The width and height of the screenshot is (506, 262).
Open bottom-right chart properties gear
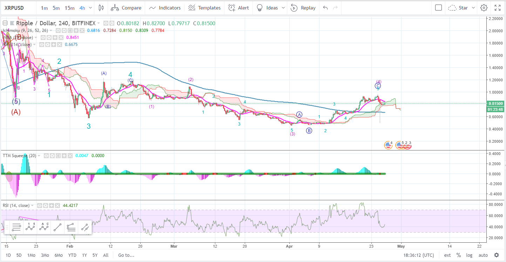(497, 255)
